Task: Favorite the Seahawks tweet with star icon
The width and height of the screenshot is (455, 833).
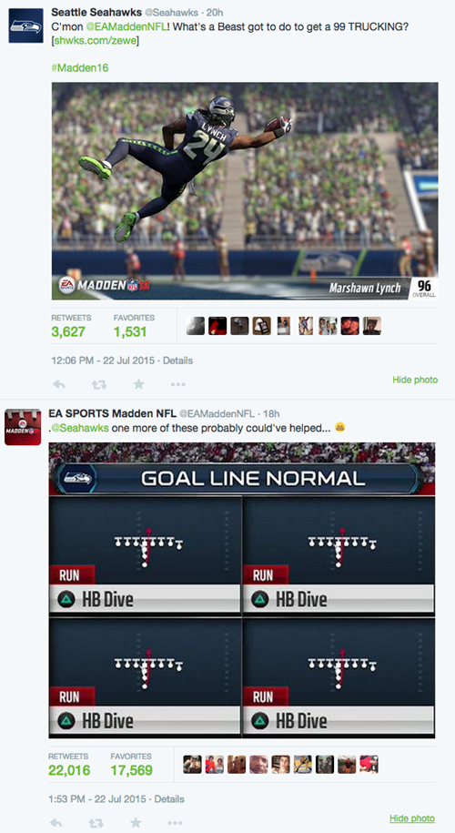Action: click(138, 383)
